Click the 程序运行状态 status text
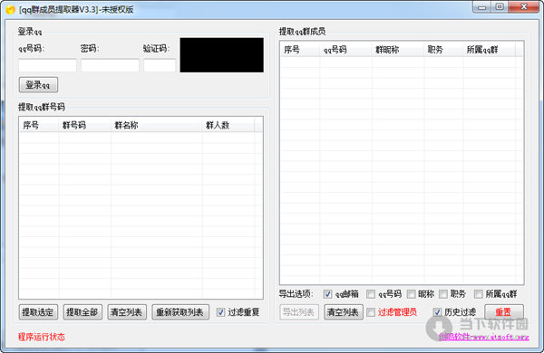This screenshot has height=353, width=544. (x=42, y=337)
